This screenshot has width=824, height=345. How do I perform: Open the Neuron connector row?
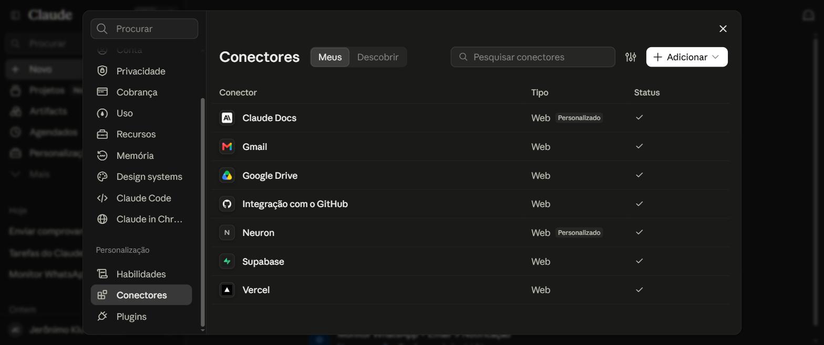[471, 233]
